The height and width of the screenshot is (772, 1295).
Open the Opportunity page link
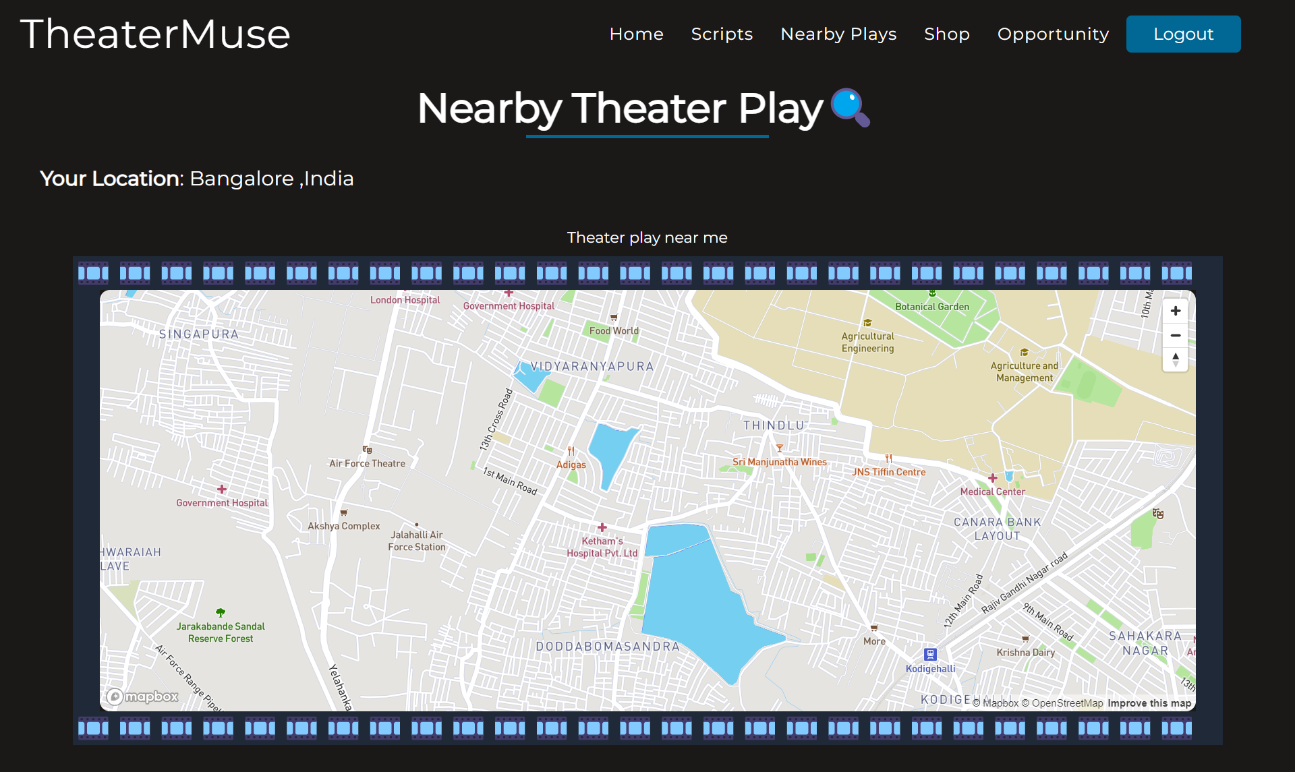click(x=1053, y=34)
